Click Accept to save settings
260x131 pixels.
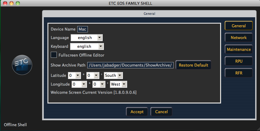pyautogui.click(x=137, y=112)
